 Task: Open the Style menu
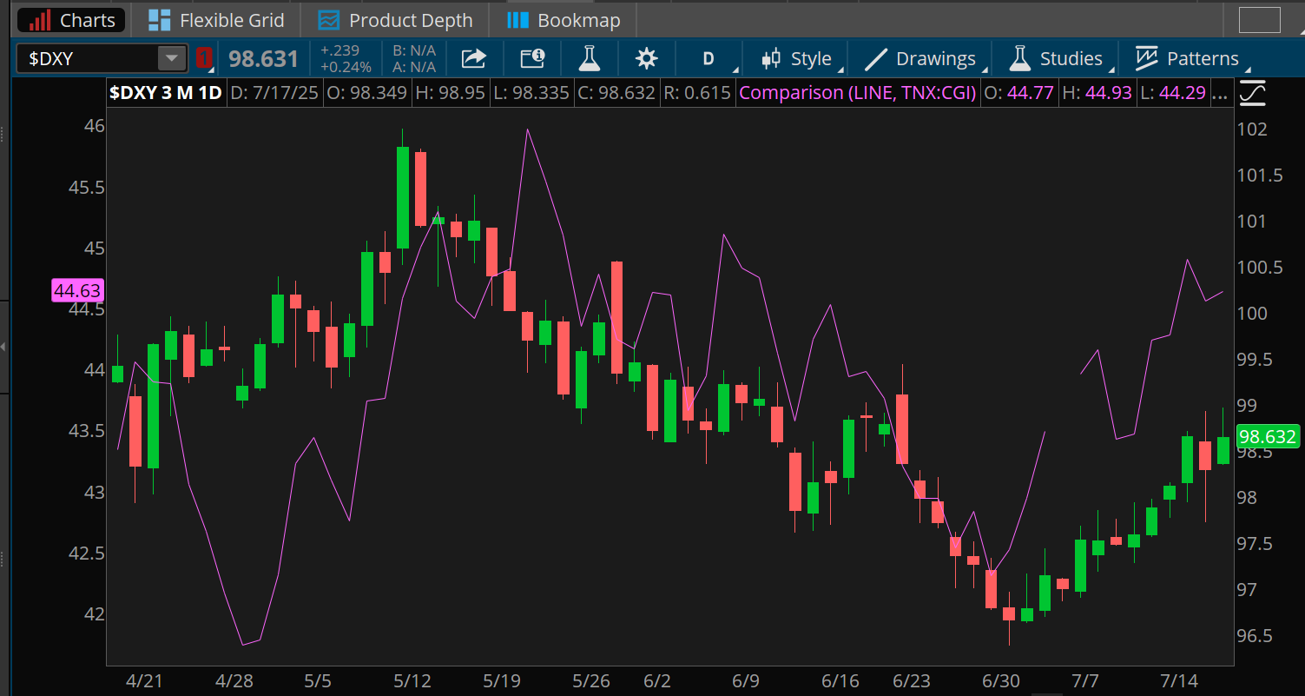[796, 59]
